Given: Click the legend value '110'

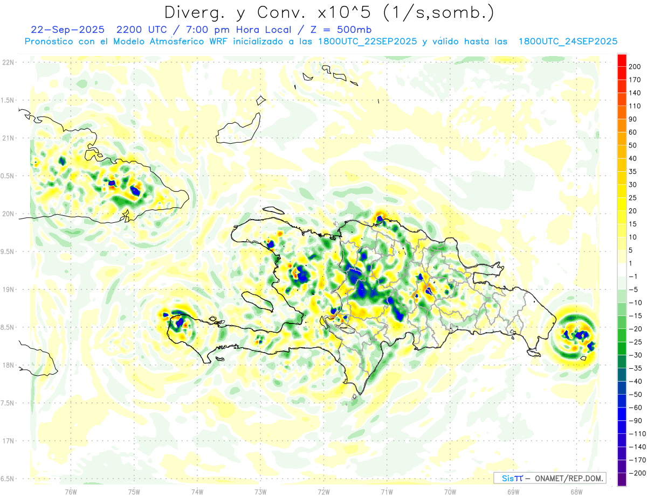Looking at the screenshot, I should coord(635,106).
